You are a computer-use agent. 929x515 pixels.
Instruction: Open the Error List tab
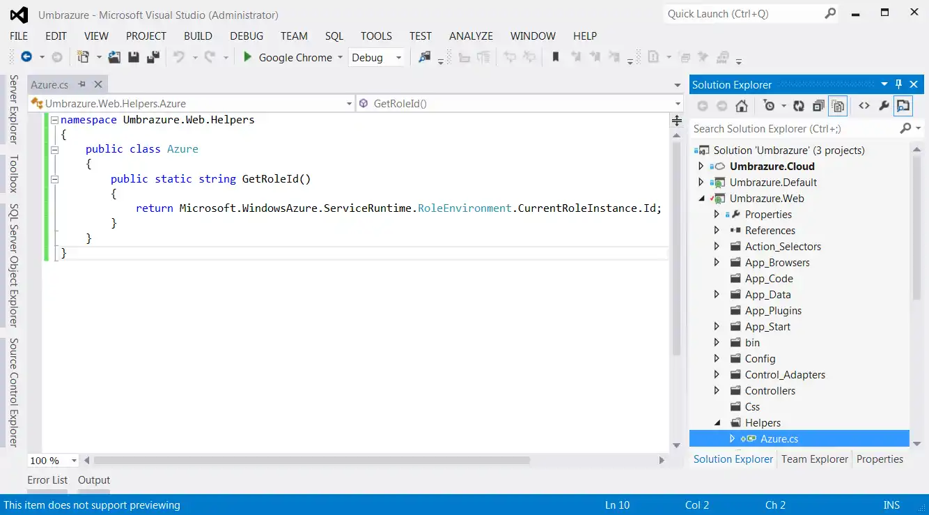[47, 480]
